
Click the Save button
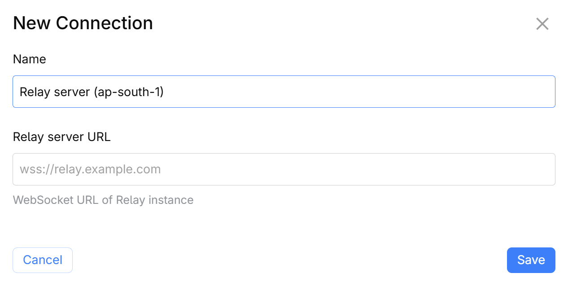pyautogui.click(x=531, y=260)
